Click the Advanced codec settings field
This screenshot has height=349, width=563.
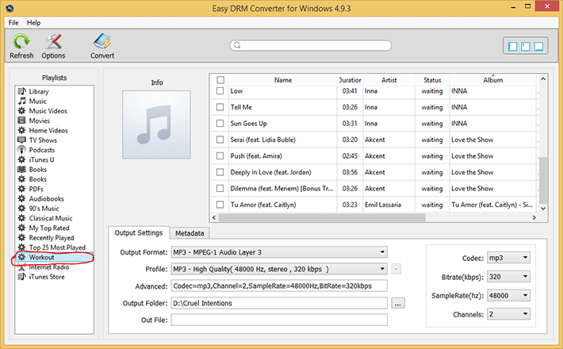pos(279,286)
